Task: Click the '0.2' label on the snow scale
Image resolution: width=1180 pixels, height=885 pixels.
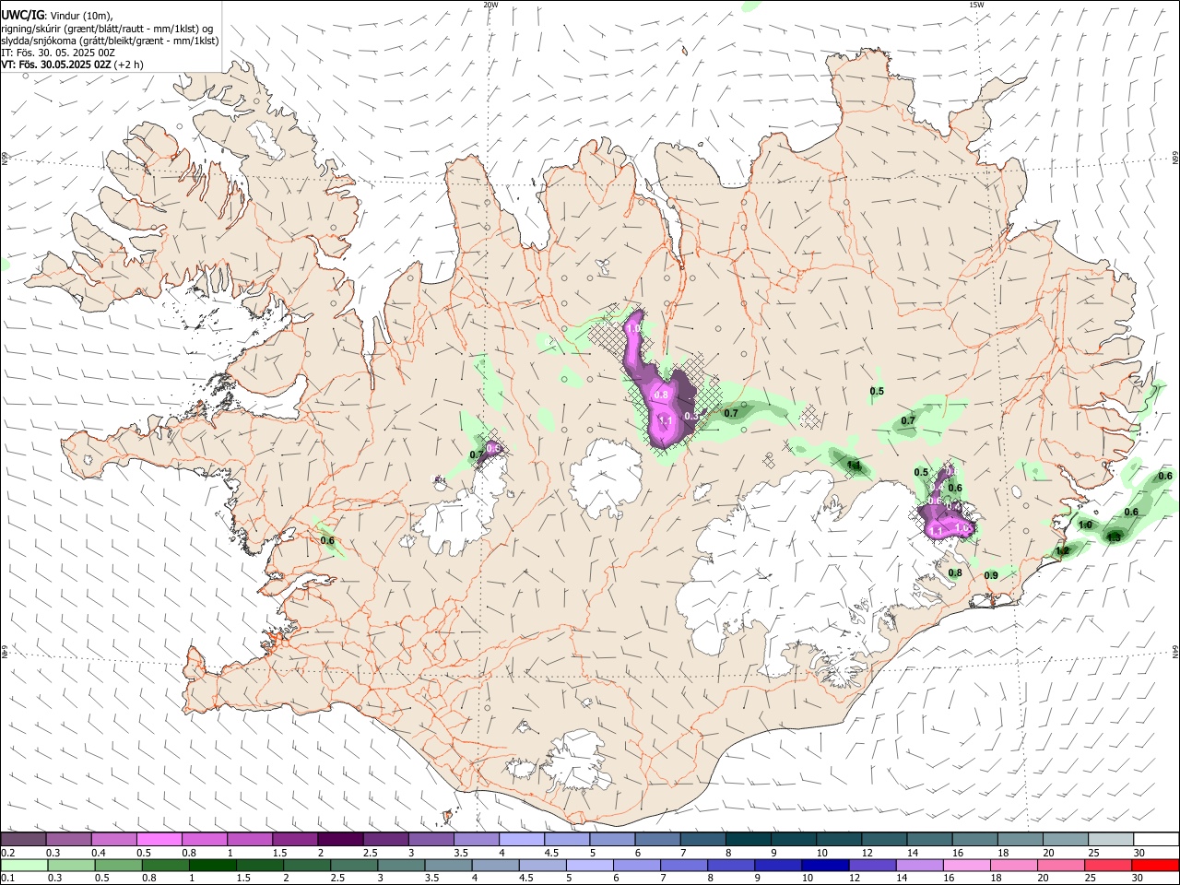Action: [7, 853]
